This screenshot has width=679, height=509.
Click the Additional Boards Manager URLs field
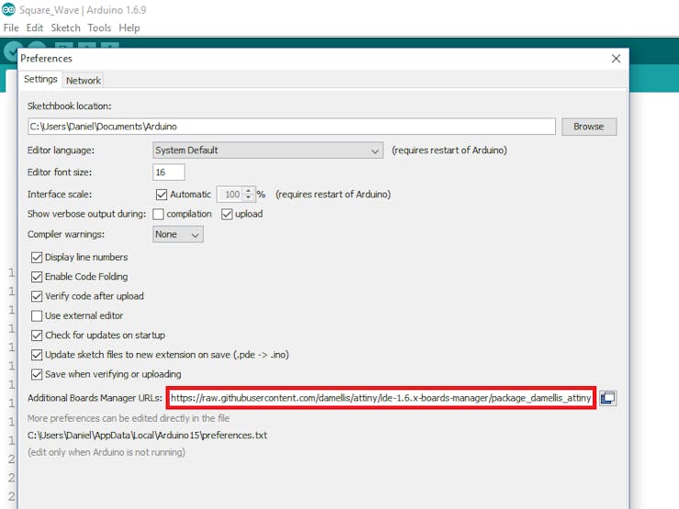(x=381, y=398)
